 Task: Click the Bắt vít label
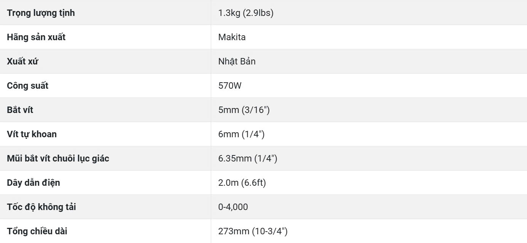tap(20, 110)
